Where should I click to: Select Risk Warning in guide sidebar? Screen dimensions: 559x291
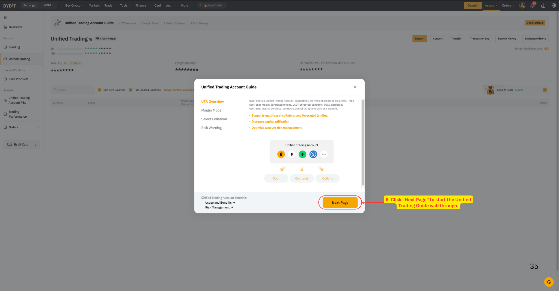point(211,128)
